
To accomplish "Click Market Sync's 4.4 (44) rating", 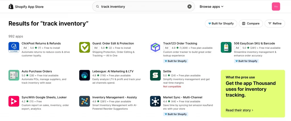I will [169, 101].
